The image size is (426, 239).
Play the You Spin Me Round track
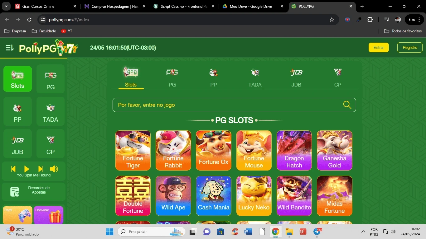pos(27,169)
